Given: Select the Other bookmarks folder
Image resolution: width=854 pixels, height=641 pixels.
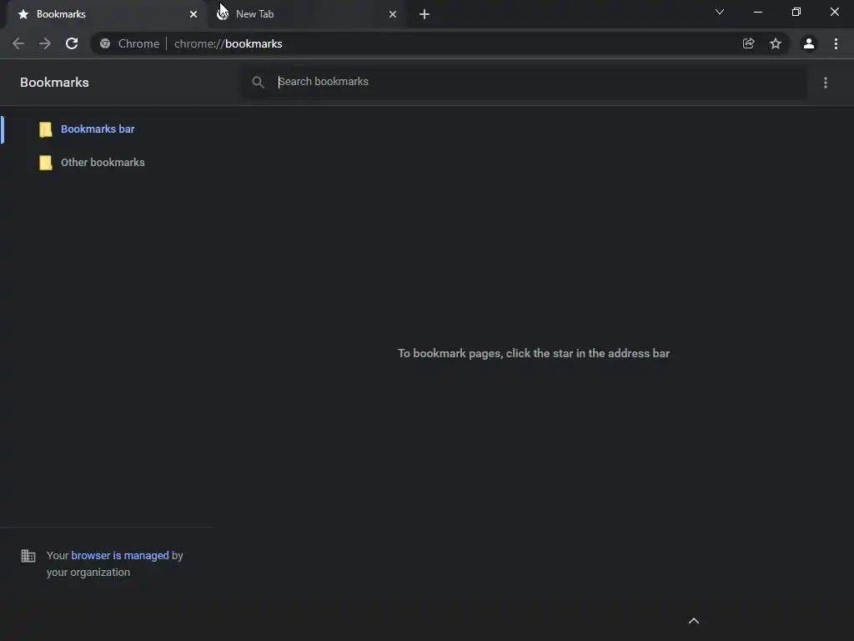Looking at the screenshot, I should (103, 163).
